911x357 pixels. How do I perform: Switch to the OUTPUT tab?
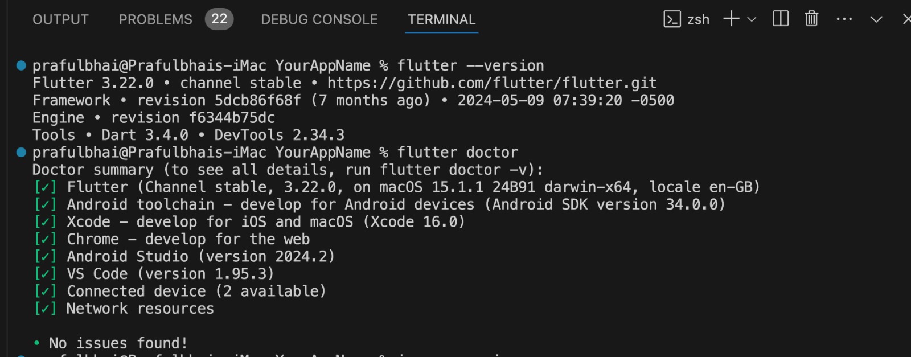(60, 19)
